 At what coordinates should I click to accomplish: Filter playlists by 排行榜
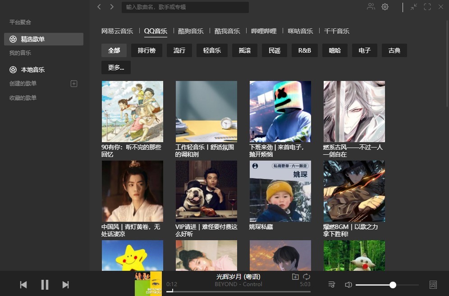147,50
